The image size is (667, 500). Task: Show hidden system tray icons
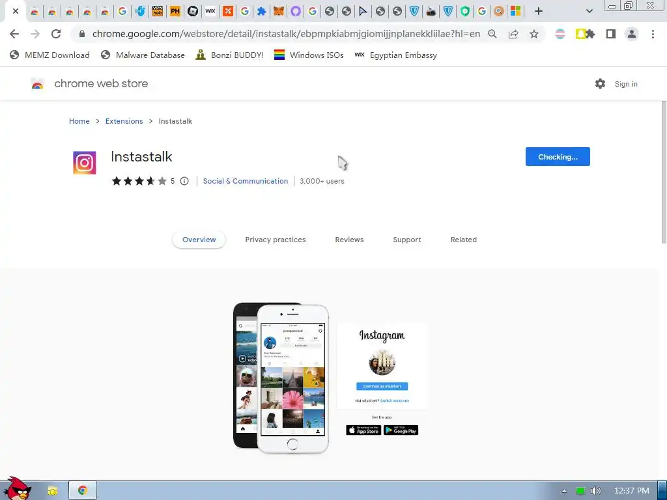(x=564, y=491)
